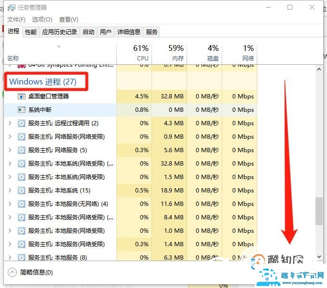This screenshot has width=327, height=288.
Task: Sort by the 1% 网络 column header
Action: [239, 53]
